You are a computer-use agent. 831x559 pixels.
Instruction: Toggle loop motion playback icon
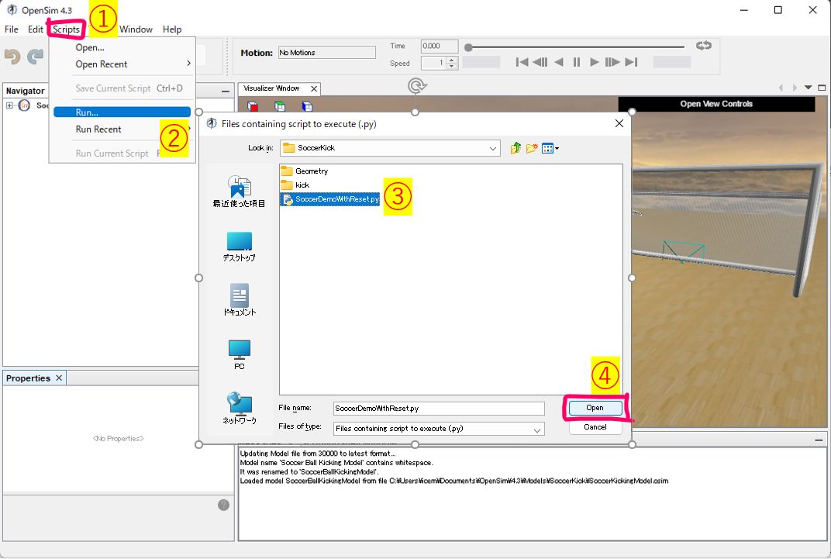pyautogui.click(x=703, y=47)
